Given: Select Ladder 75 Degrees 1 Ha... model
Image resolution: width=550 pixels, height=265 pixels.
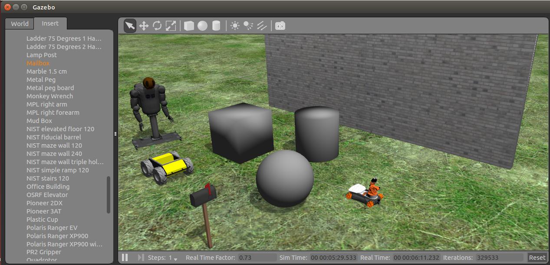Looking at the screenshot, I should click(x=64, y=38).
